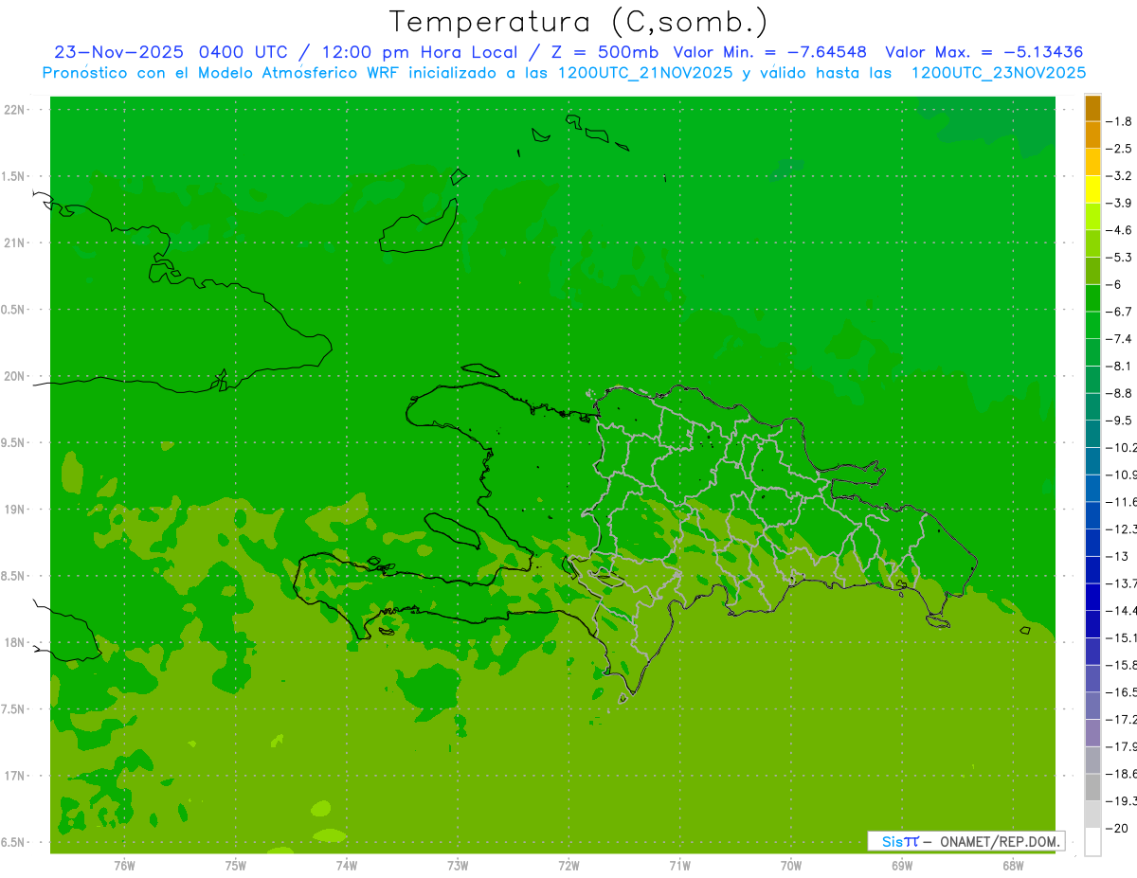
Task: Click the 1.5N latitude label
Action: pyautogui.click(x=15, y=176)
